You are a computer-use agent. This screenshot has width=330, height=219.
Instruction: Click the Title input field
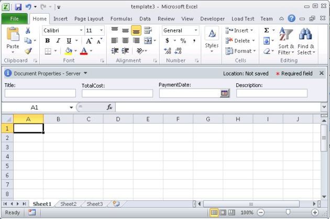(40, 93)
